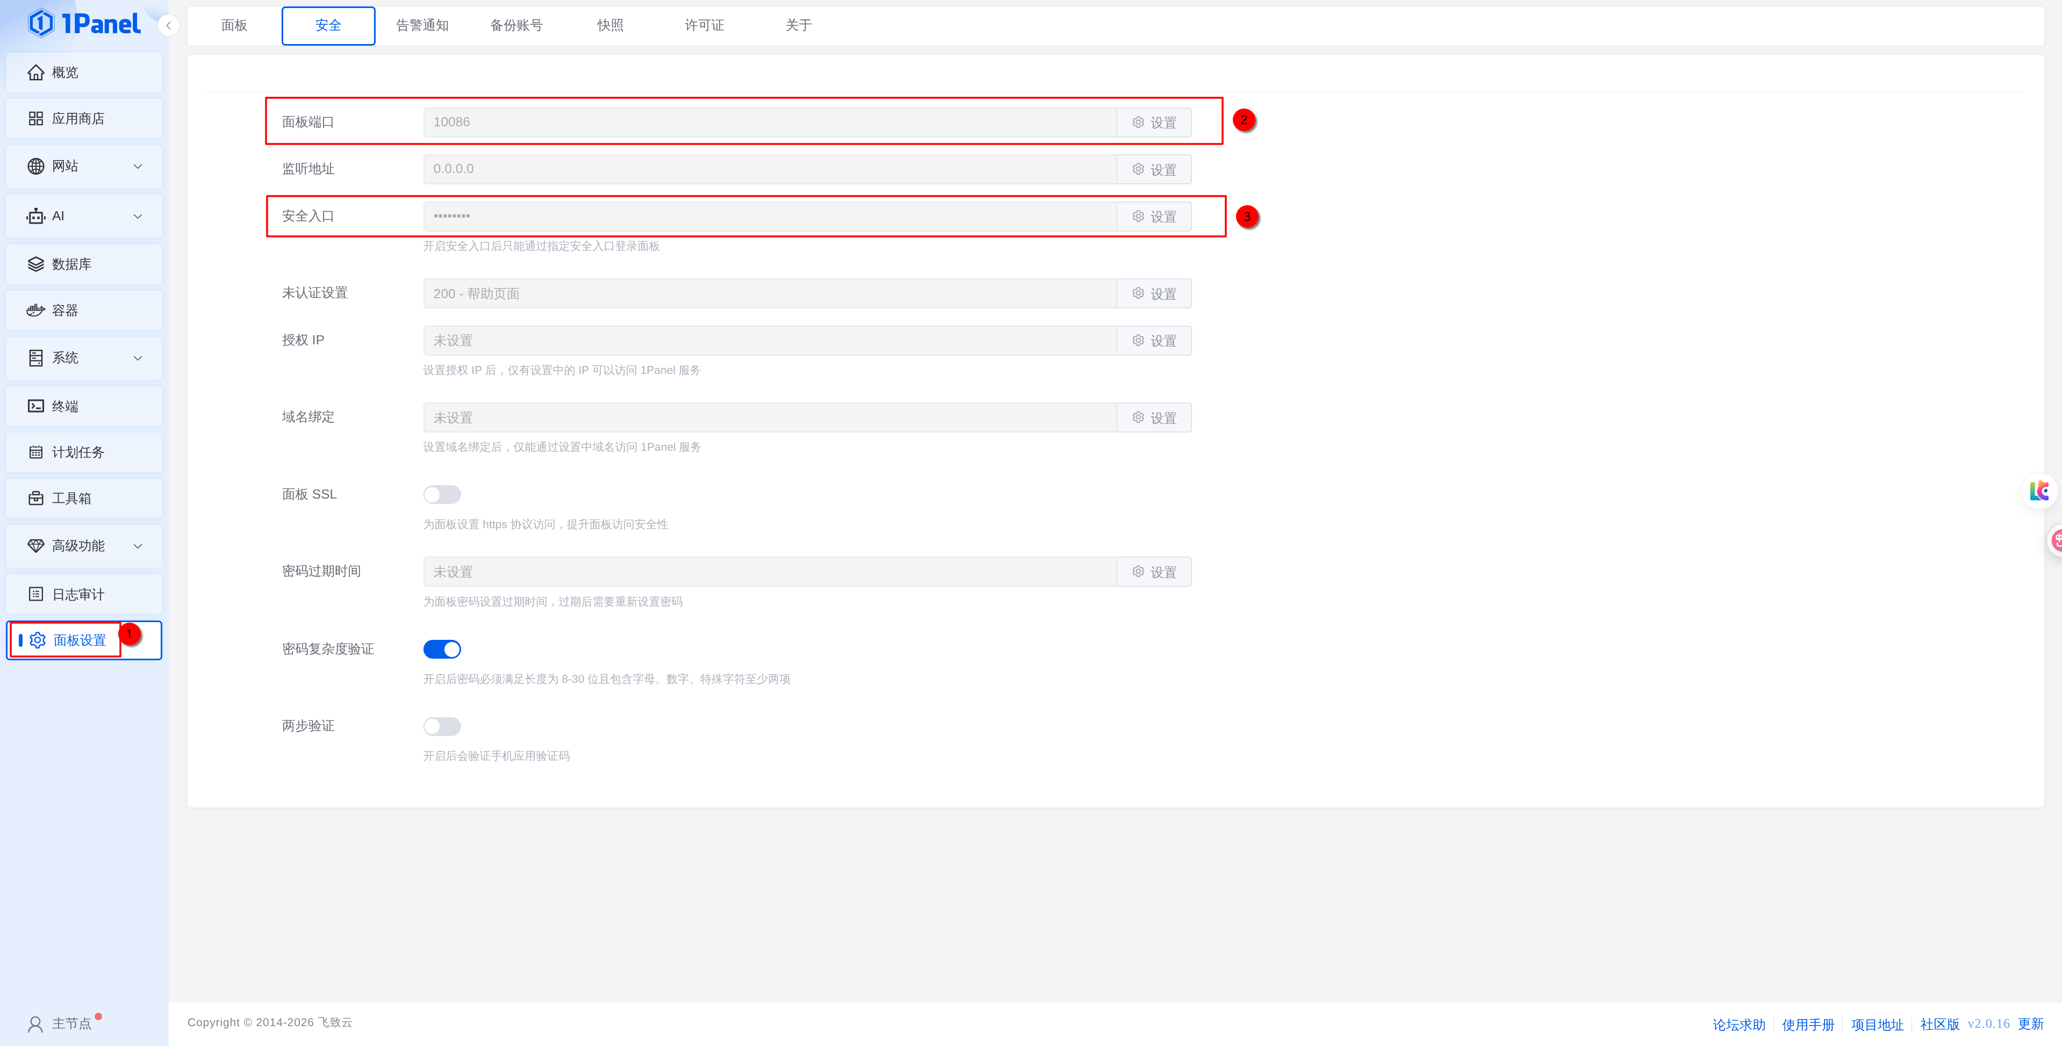2062x1046 pixels.
Task: Click the 容器 docker whale icon
Action: (x=36, y=311)
